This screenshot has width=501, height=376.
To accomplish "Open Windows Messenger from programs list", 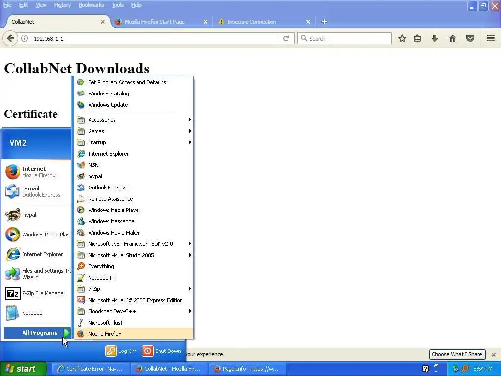I will click(134, 221).
